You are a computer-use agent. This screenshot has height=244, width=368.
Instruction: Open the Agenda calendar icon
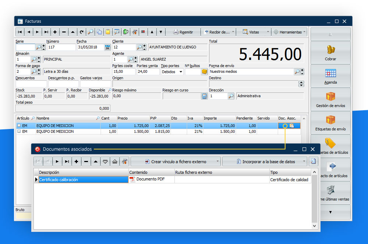point(330,73)
